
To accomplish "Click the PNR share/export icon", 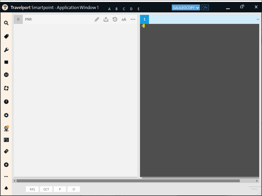I will [x=106, y=19].
